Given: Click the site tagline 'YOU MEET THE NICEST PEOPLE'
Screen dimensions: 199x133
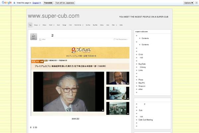Looking at the screenshot, I should click(144, 17).
